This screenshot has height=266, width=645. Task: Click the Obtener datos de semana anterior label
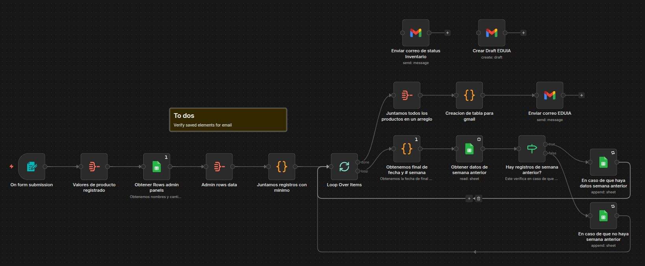click(x=469, y=170)
